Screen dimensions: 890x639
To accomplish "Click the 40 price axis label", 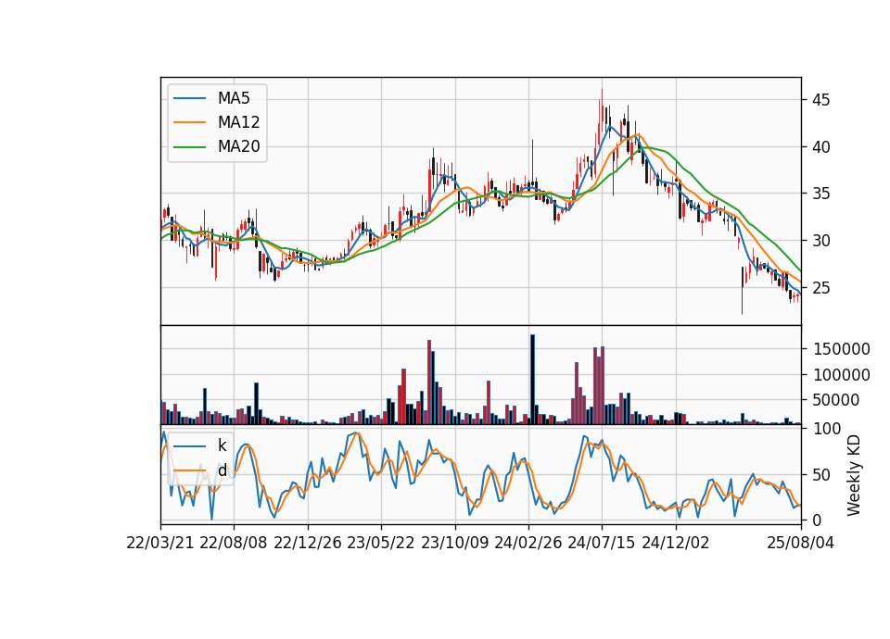I will pyautogui.click(x=820, y=147).
